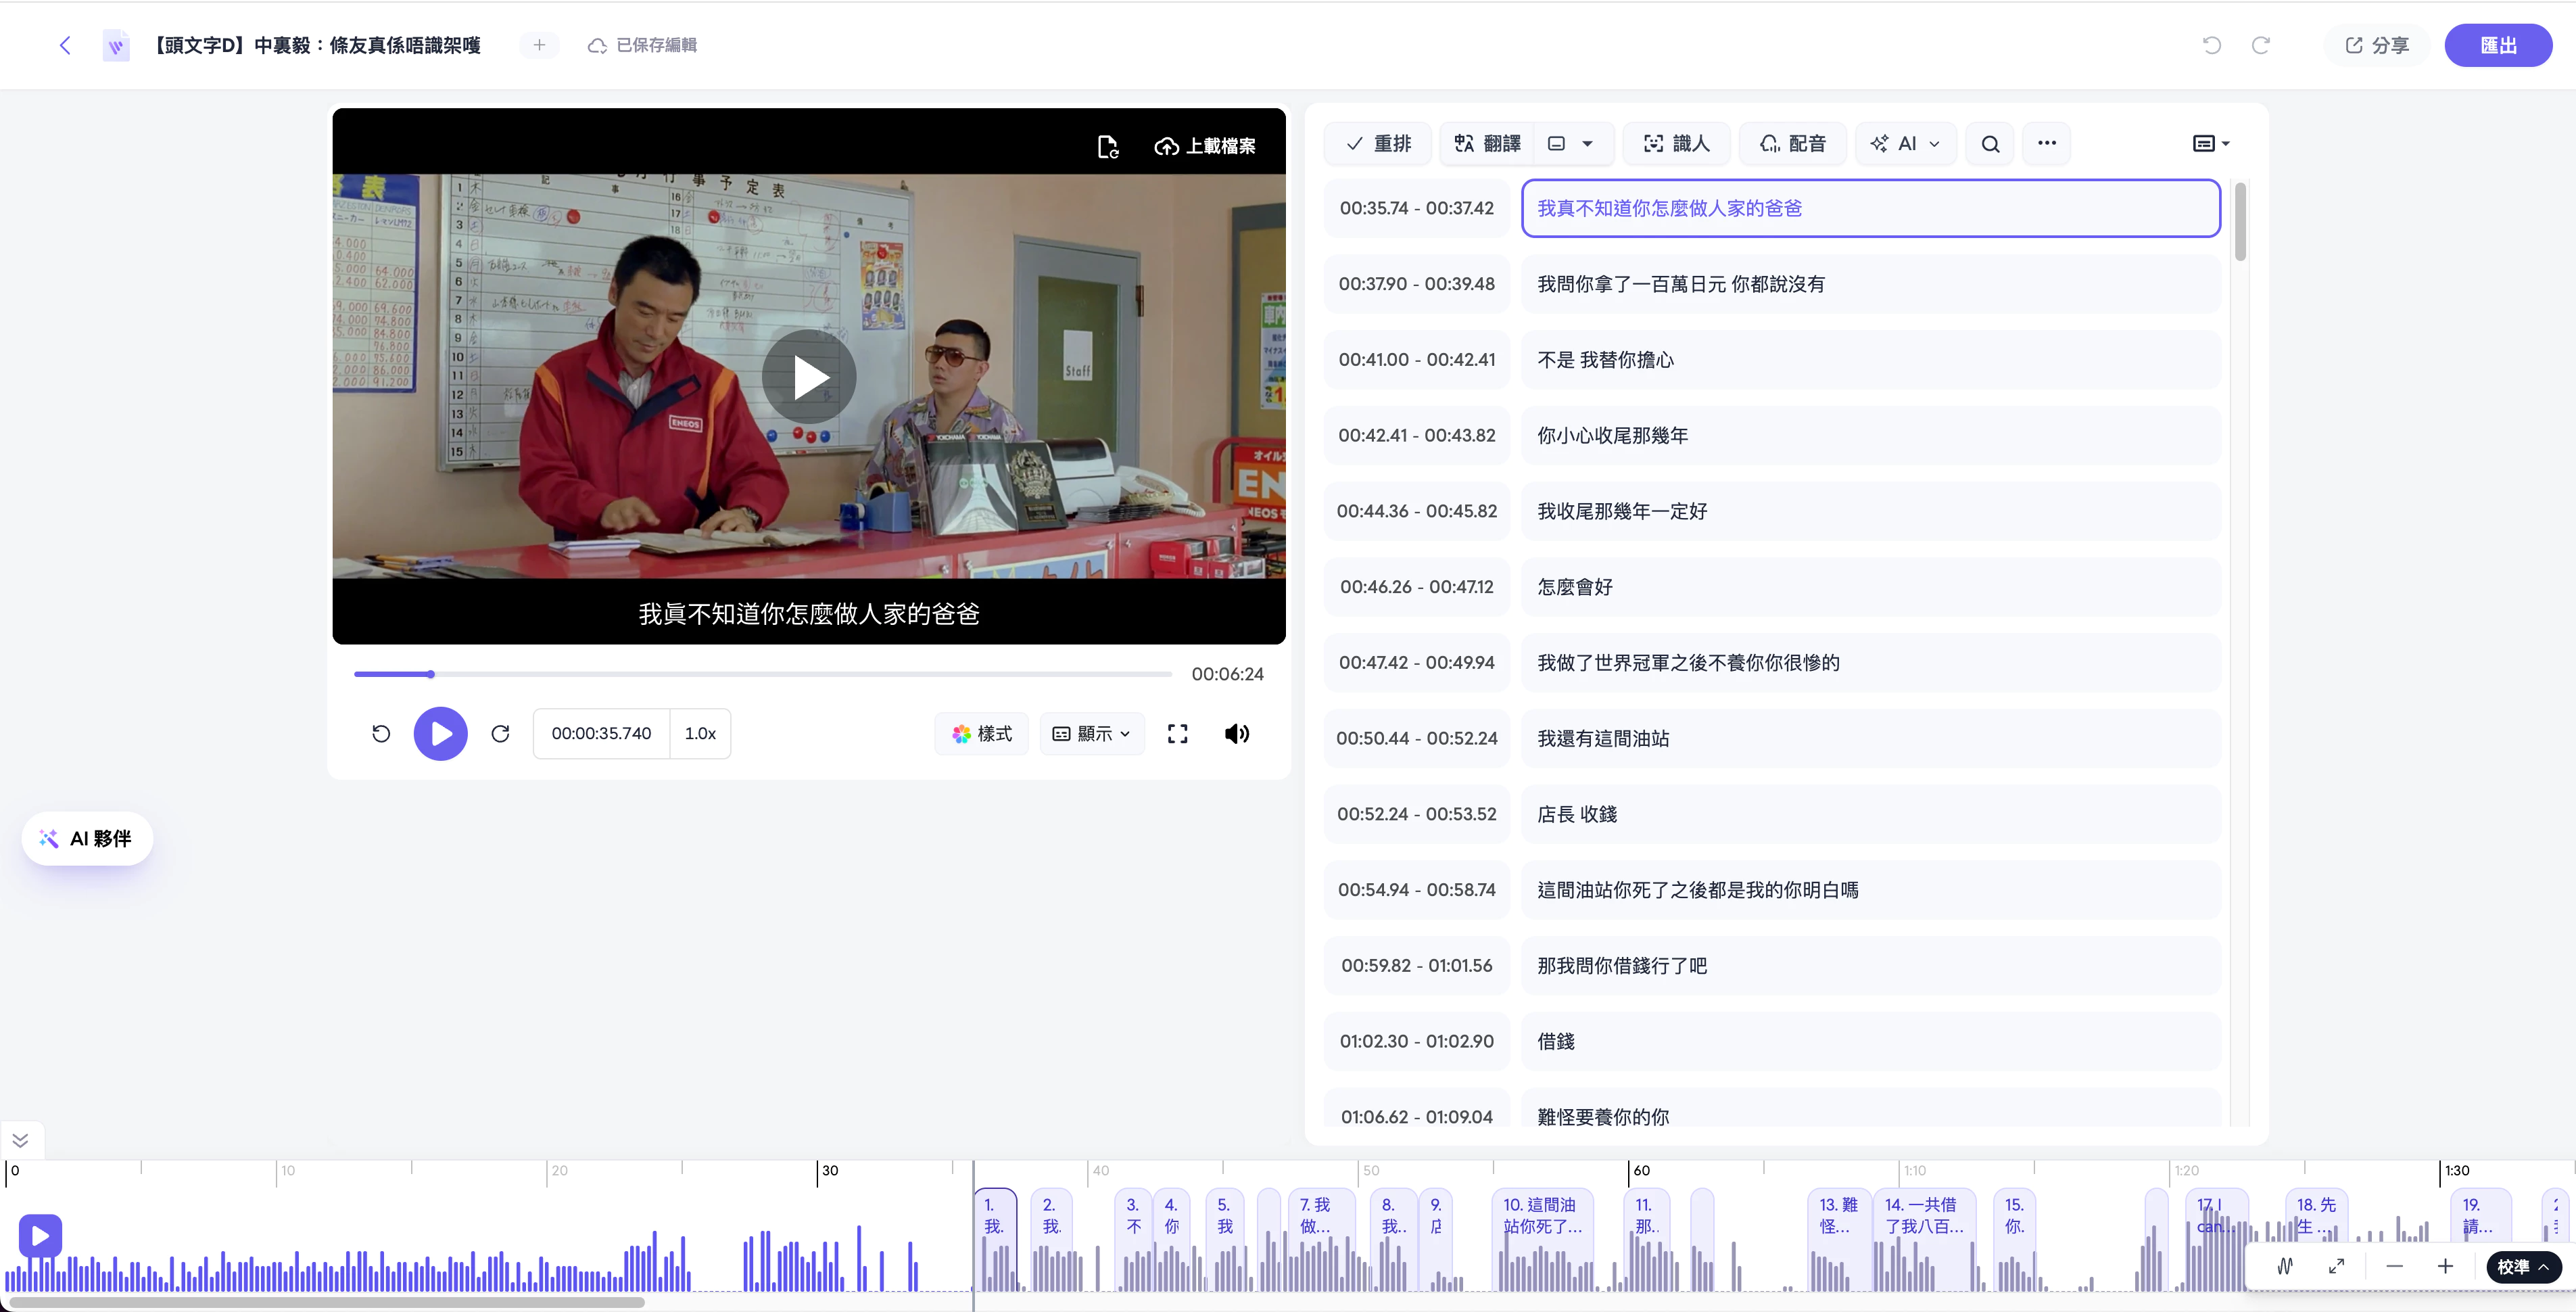This screenshot has height=1312, width=2576.
Task: Open the AI 夥伴 assistant
Action: click(x=87, y=838)
